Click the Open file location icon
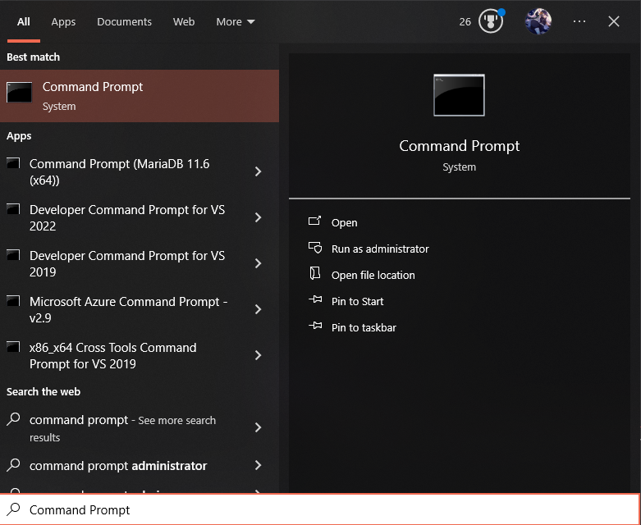This screenshot has width=641, height=525. pos(314,274)
